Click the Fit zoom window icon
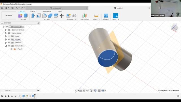The height and width of the screenshot is (102, 181). pyautogui.click(x=91, y=91)
